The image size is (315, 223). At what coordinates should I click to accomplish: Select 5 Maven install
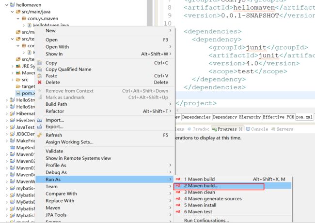tap(233, 205)
